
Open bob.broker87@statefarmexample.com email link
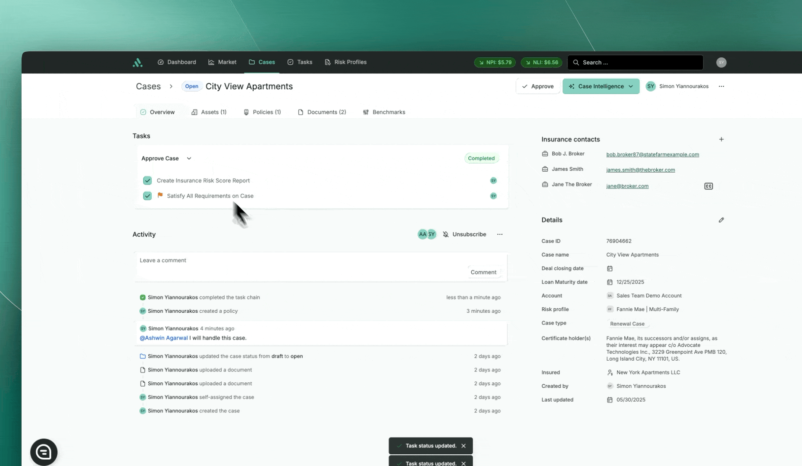click(x=652, y=154)
